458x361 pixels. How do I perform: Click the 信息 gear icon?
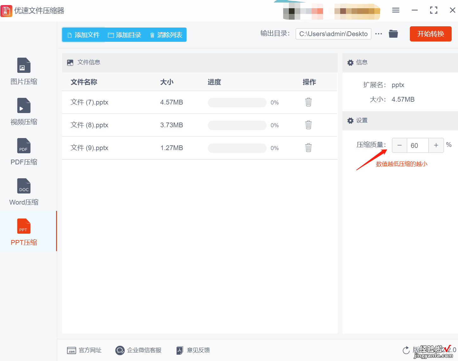[x=350, y=63]
